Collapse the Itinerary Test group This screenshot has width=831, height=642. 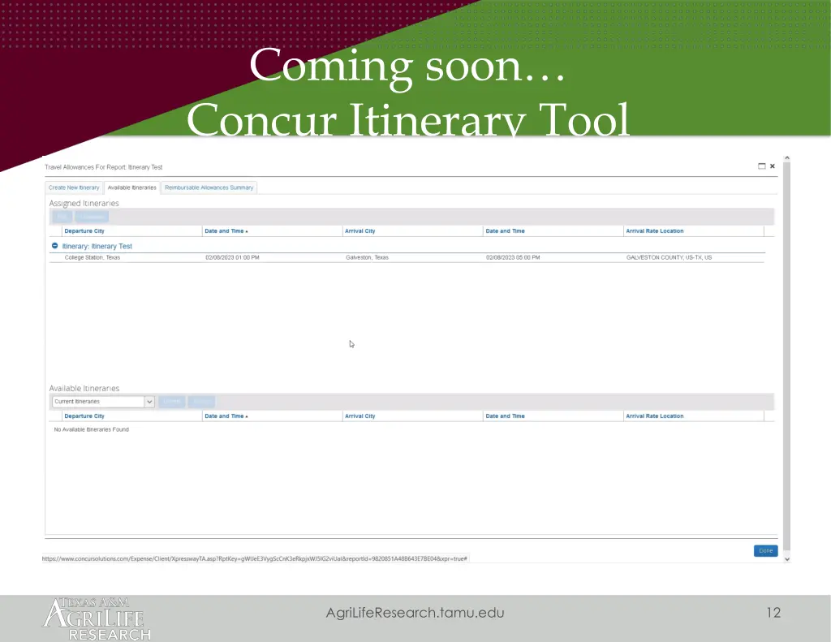54,246
